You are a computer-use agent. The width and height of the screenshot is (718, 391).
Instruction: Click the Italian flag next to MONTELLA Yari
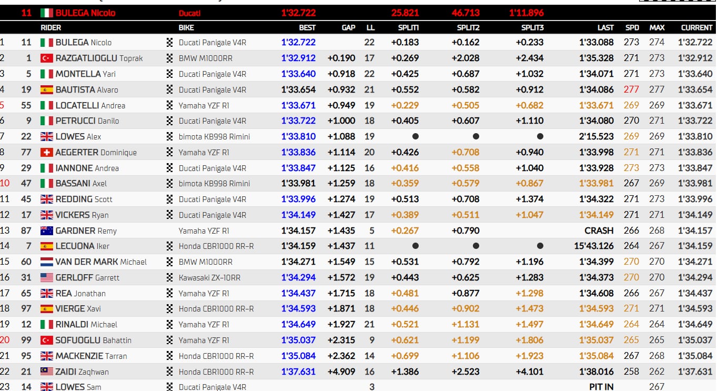47,74
